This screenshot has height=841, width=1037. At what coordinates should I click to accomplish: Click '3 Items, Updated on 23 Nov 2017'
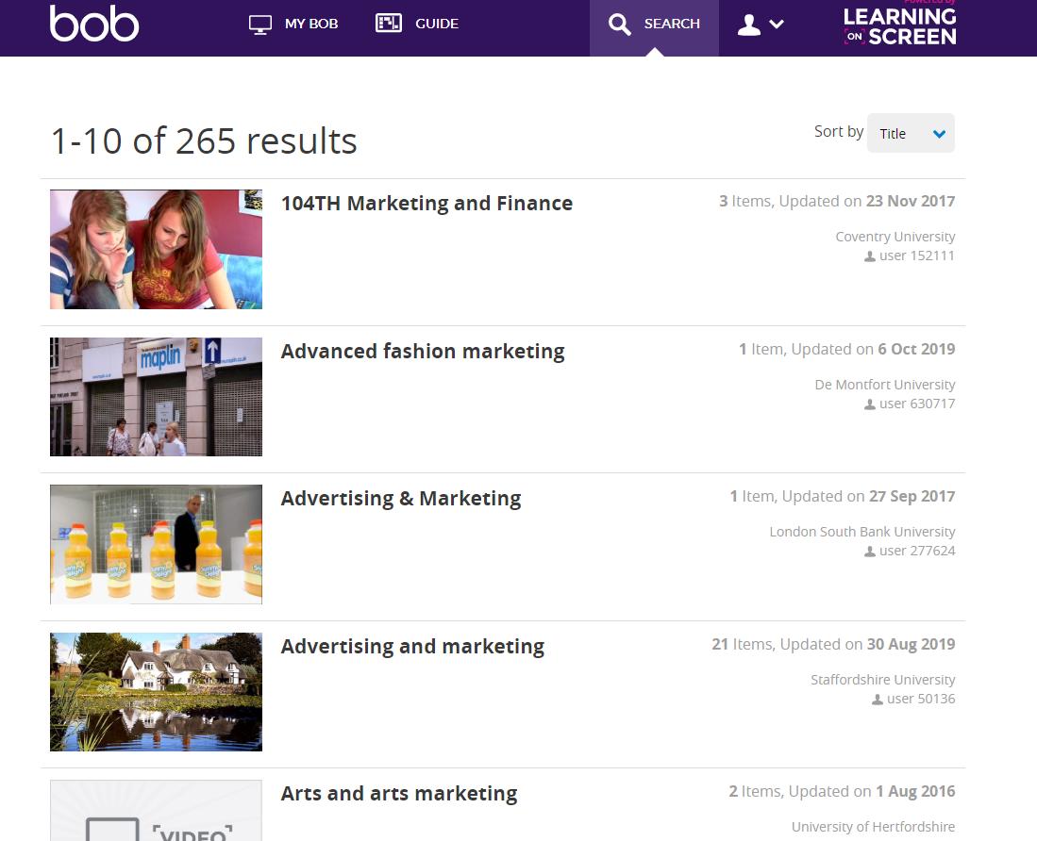837,202
